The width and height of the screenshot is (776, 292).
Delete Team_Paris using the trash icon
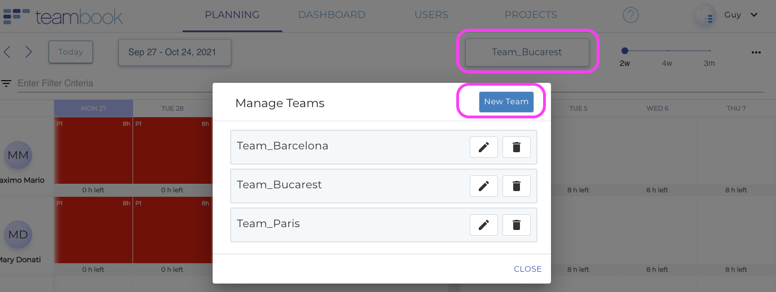click(x=516, y=225)
